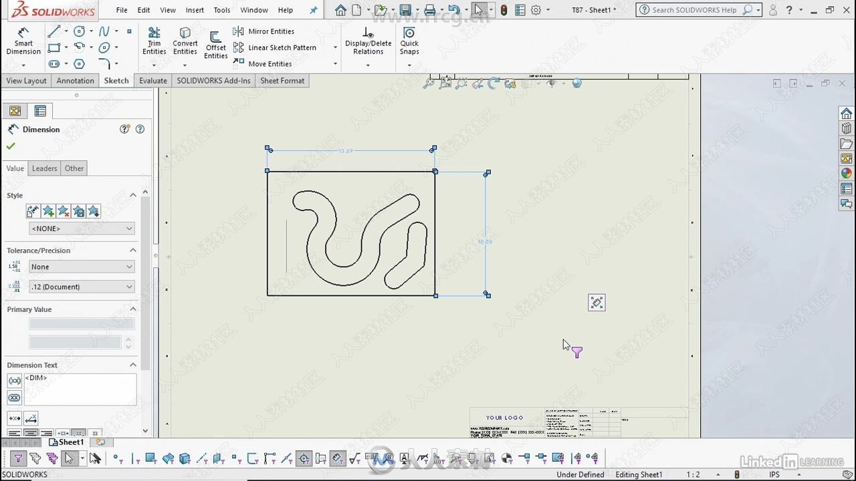Switch to Other tab in Dimension panel
The image size is (856, 481).
pyautogui.click(x=74, y=168)
